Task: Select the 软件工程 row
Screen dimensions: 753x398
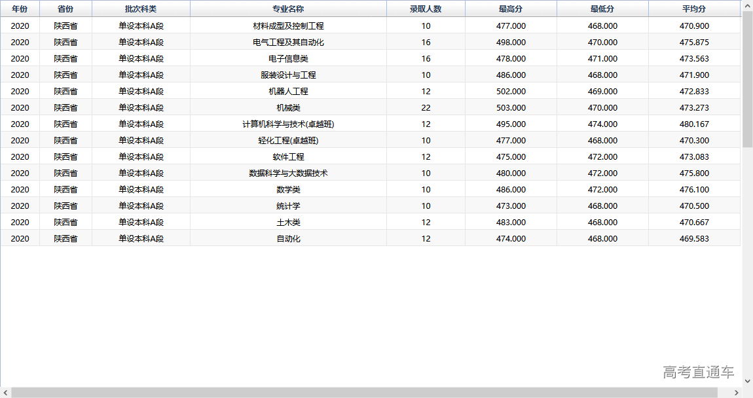Action: click(x=288, y=157)
